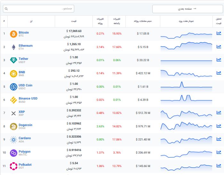Open the USD Coin name link
This screenshot has width=224, height=175.
point(25,85)
